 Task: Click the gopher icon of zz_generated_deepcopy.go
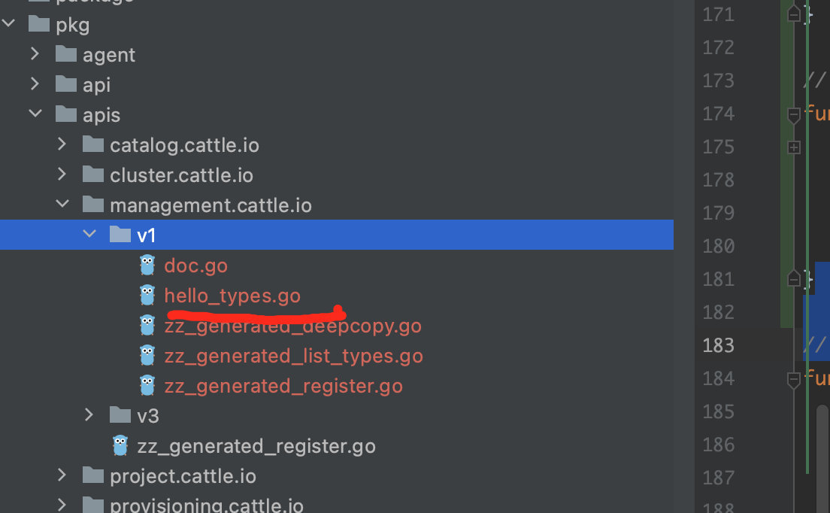tap(147, 326)
